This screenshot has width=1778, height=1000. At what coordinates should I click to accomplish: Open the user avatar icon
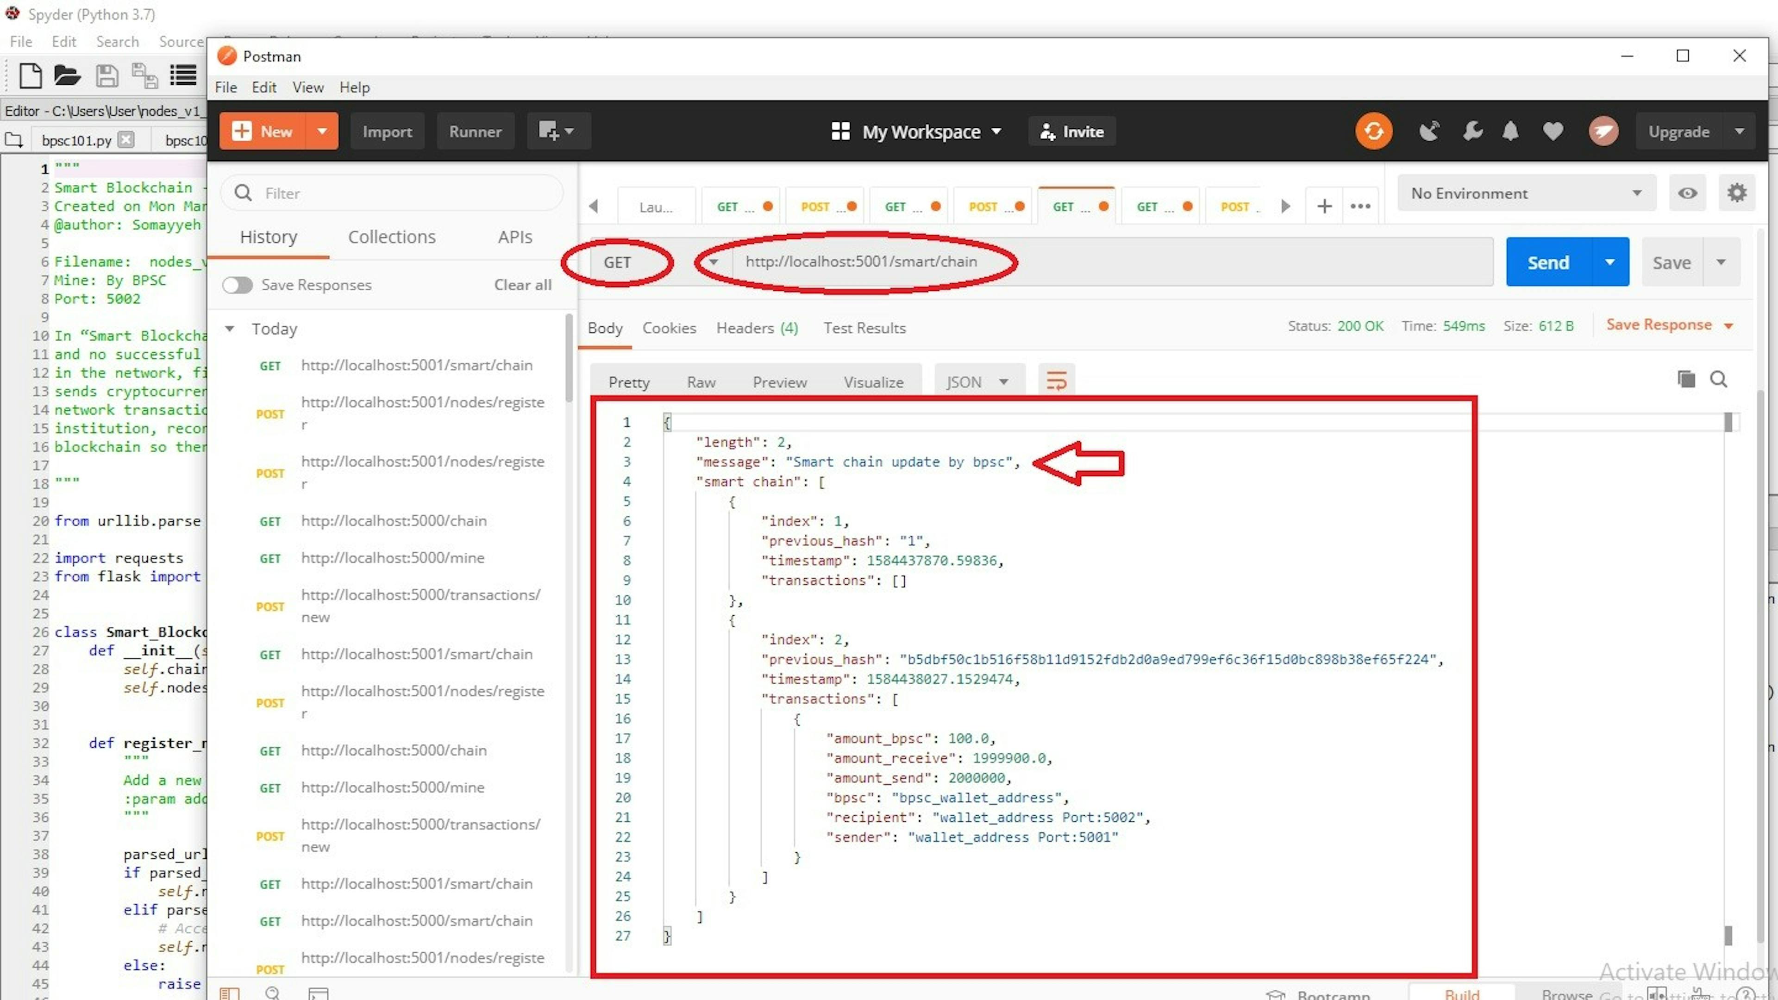1603,131
